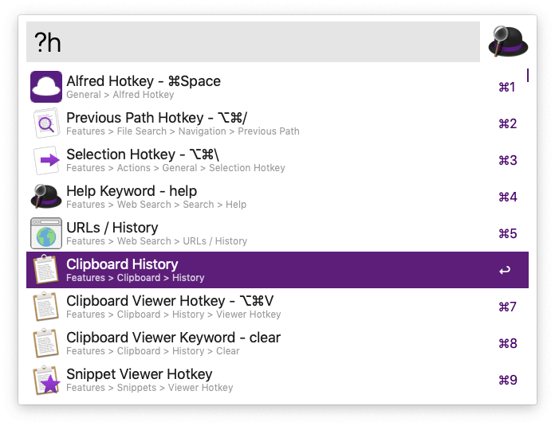Open the Help Keyword - help result
This screenshot has width=555, height=426.
(x=277, y=197)
